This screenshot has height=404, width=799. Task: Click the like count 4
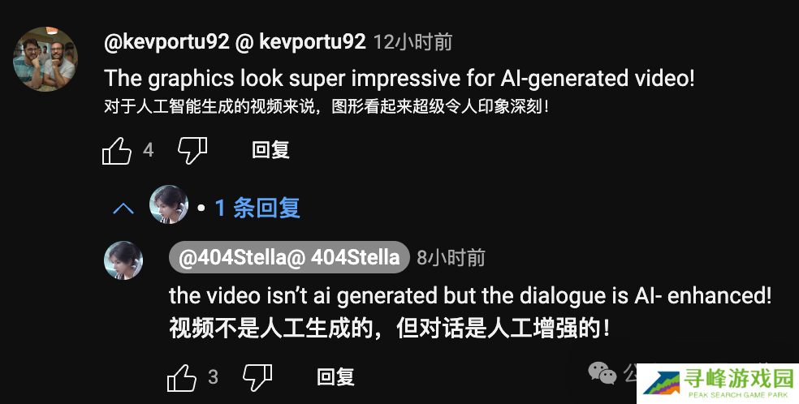pyautogui.click(x=149, y=150)
